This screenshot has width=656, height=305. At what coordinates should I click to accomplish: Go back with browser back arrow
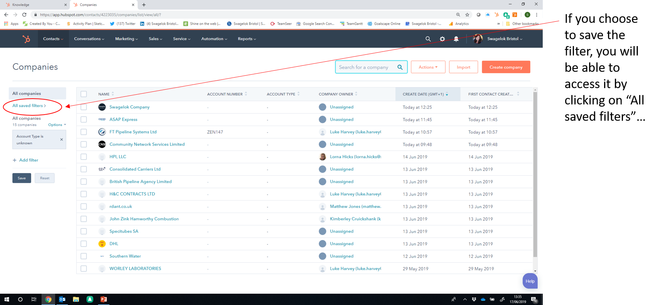point(6,15)
